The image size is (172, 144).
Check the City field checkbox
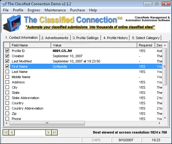tap(7, 87)
